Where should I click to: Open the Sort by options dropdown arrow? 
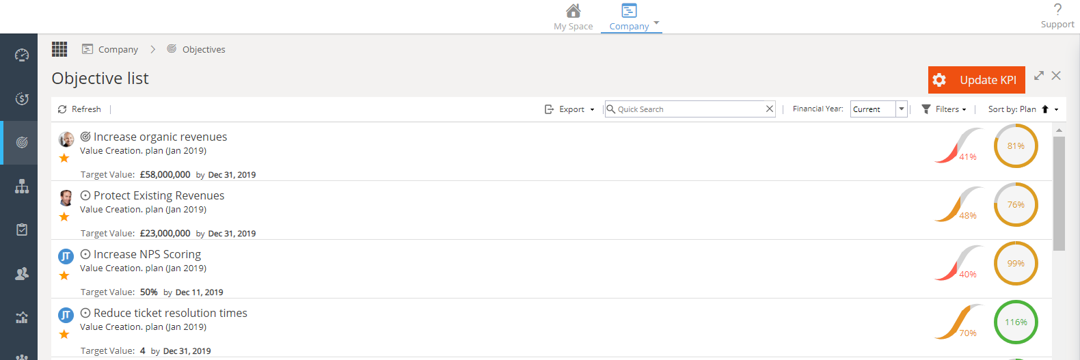(x=1056, y=109)
